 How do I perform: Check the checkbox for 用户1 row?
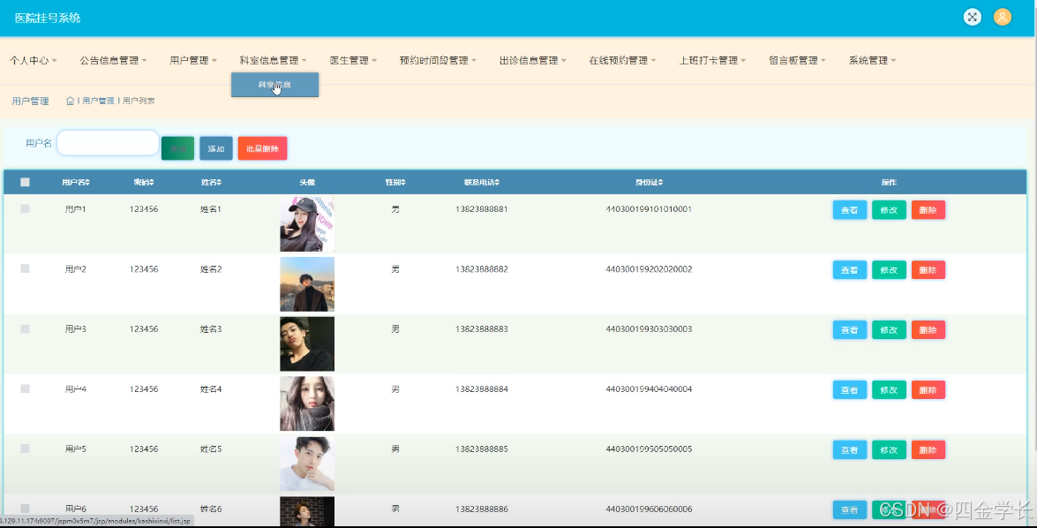pos(25,208)
